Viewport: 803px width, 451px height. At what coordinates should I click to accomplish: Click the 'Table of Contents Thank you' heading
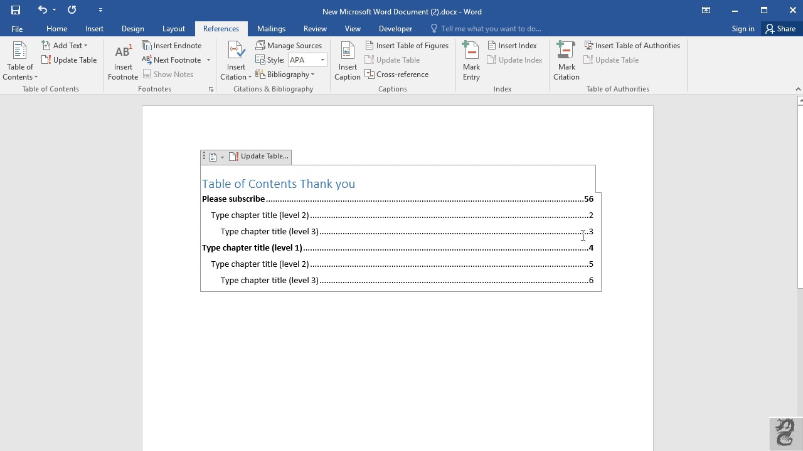pos(279,184)
